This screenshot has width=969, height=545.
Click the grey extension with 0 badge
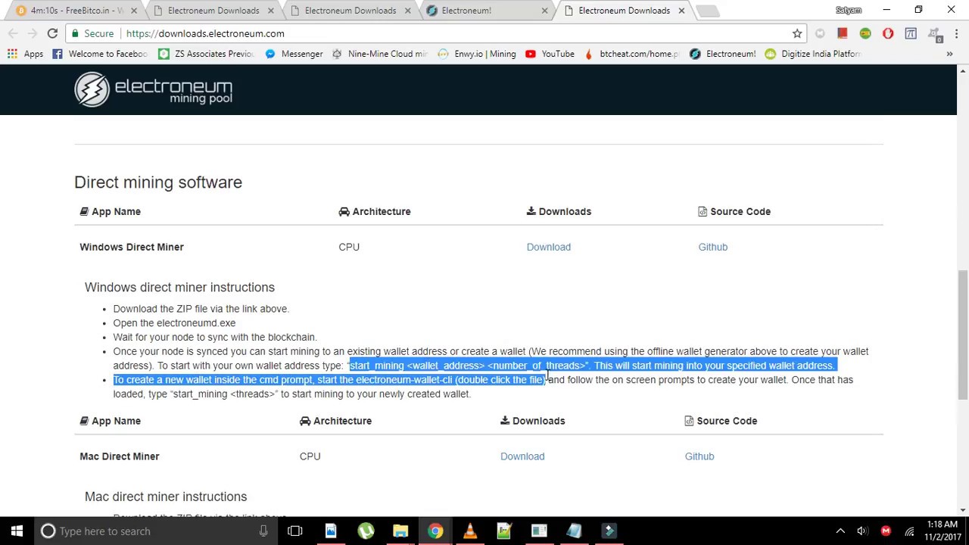[934, 34]
